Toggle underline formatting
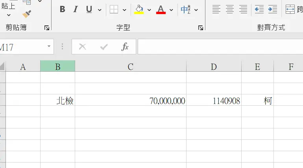The image size is (303, 168). pos(89,9)
